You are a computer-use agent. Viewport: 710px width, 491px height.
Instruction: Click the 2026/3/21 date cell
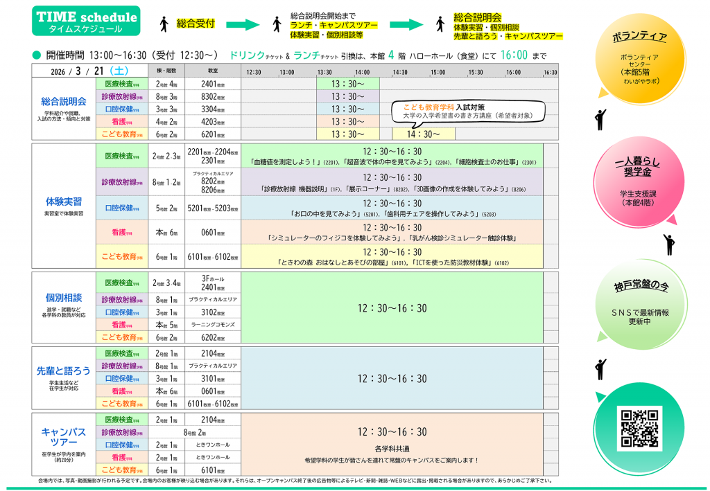89,71
